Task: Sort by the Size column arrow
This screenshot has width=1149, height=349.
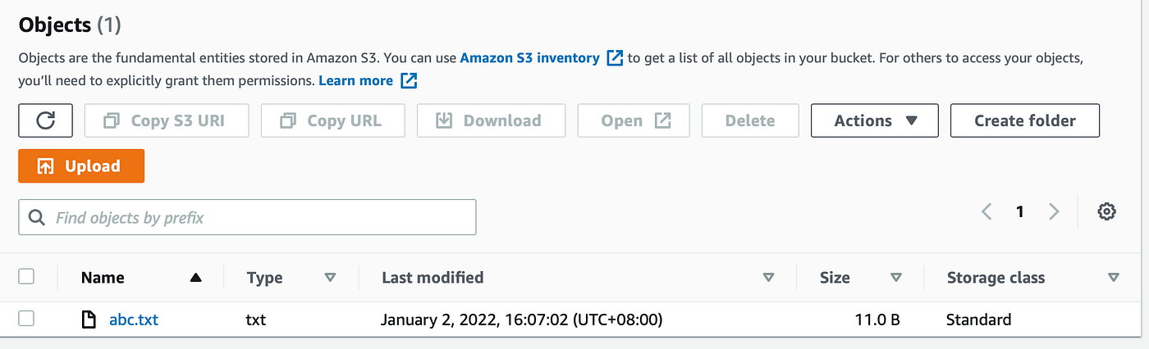Action: click(896, 278)
